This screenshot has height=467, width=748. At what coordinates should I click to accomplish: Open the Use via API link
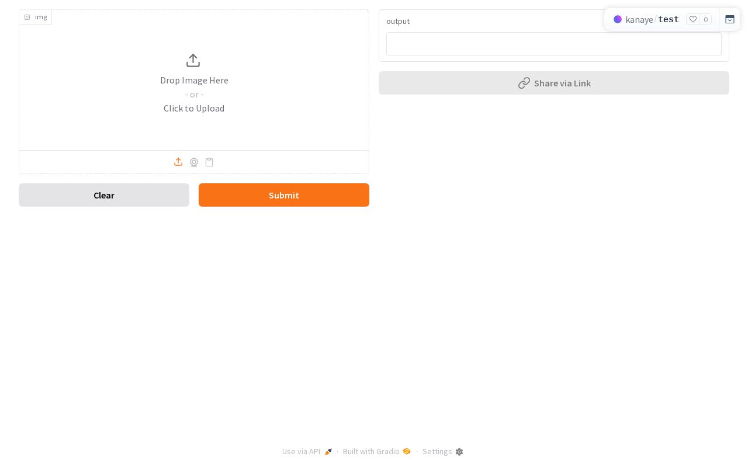coord(307,451)
